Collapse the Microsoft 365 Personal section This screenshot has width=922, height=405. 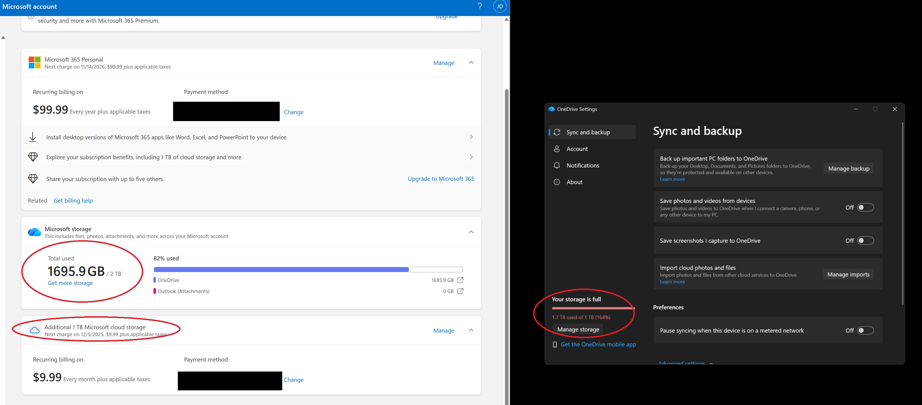click(471, 62)
